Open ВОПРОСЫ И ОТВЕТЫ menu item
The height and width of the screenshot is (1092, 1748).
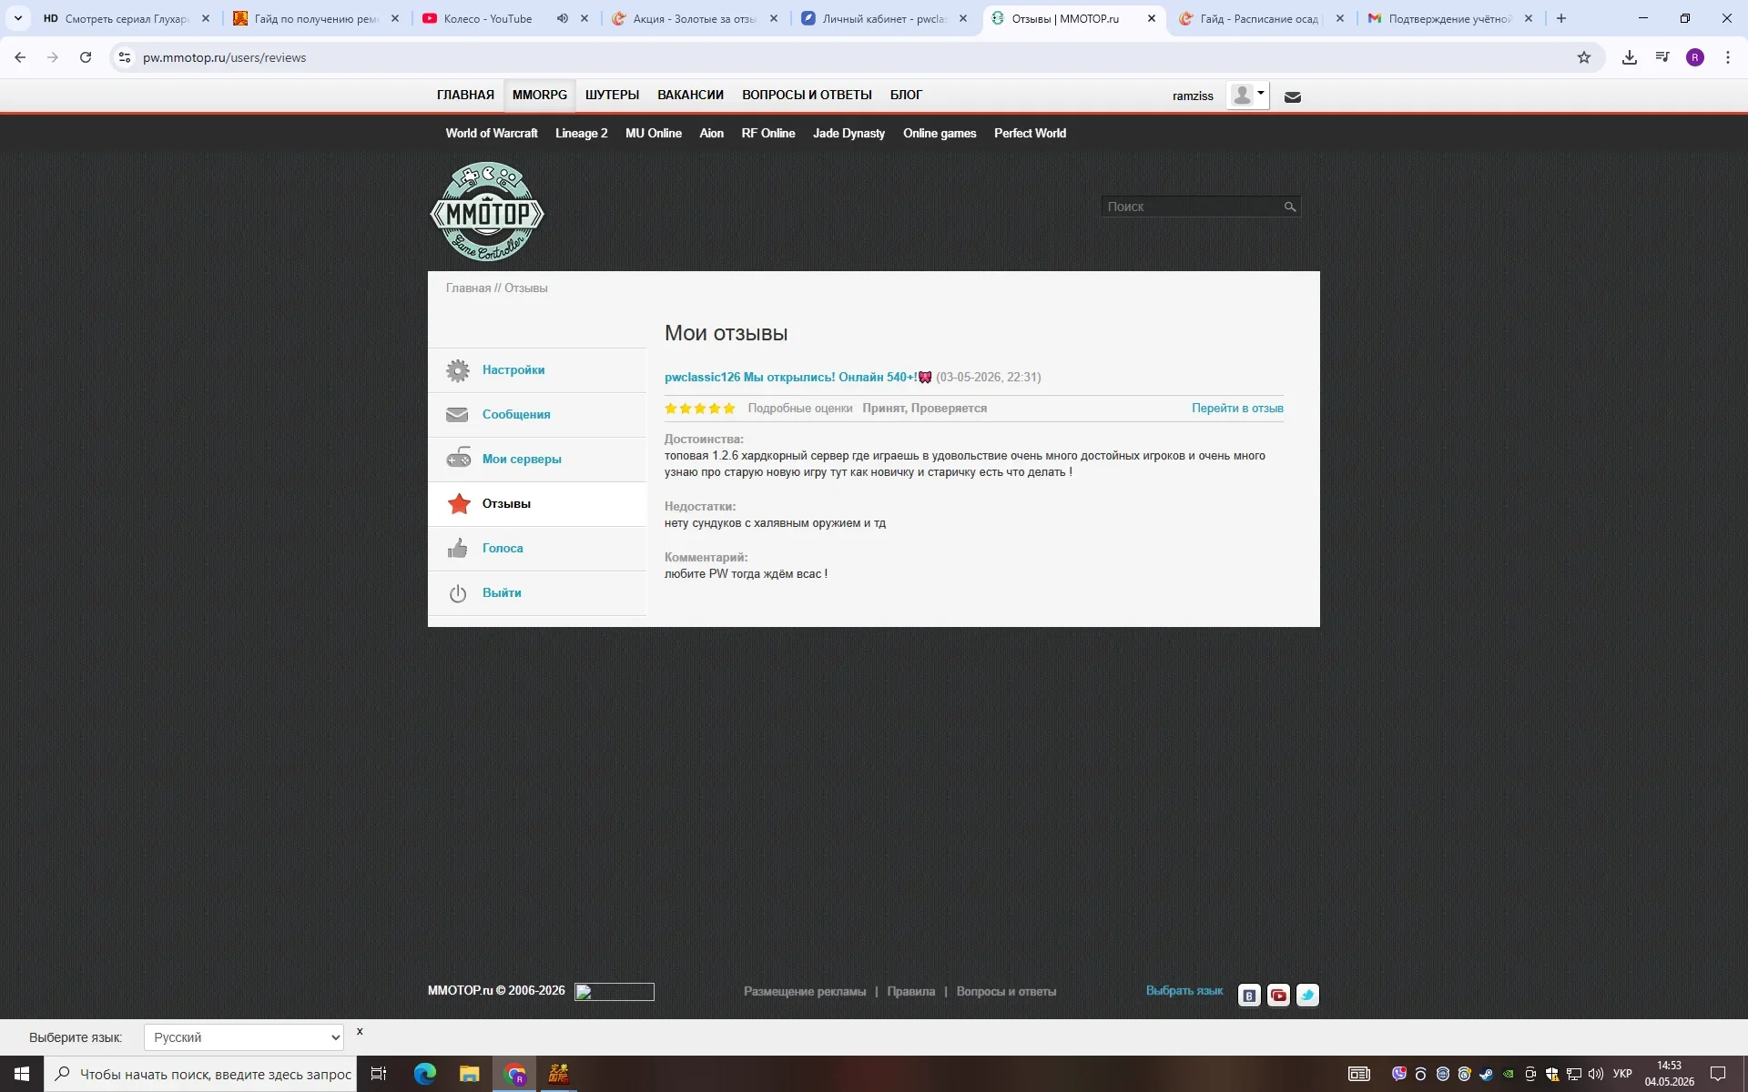tap(807, 95)
